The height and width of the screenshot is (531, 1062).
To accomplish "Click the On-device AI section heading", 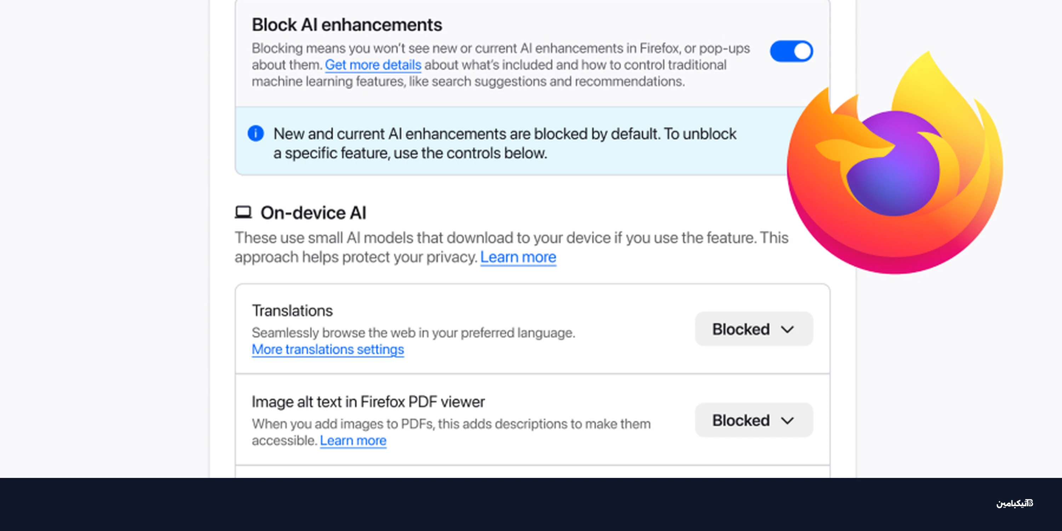I will (x=313, y=213).
